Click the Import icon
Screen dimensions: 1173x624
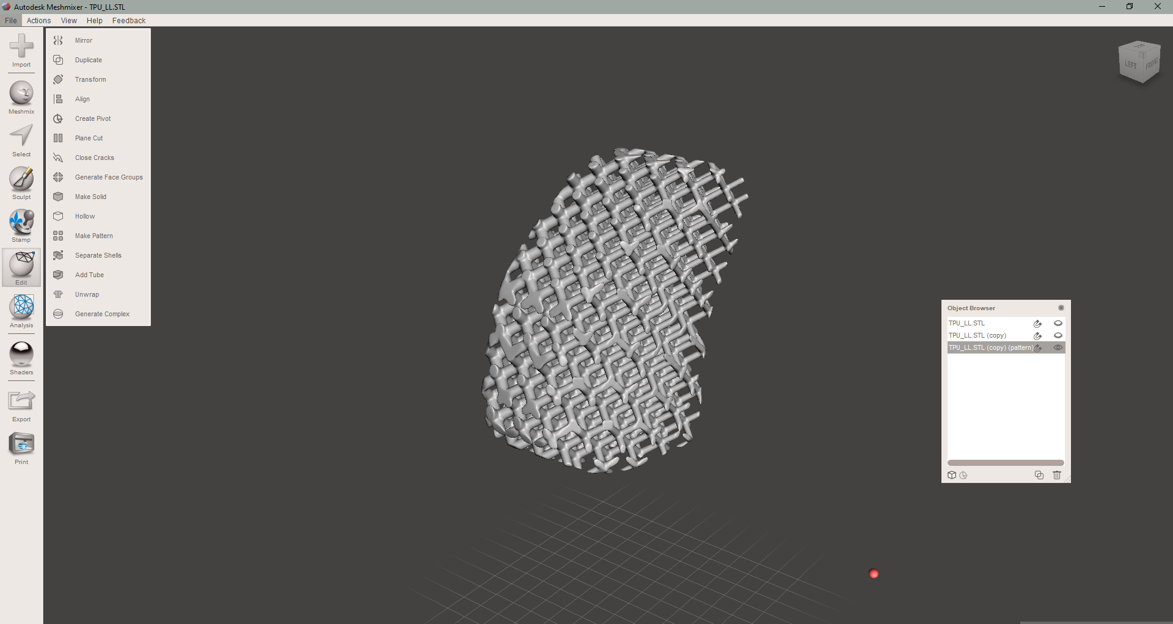(21, 52)
